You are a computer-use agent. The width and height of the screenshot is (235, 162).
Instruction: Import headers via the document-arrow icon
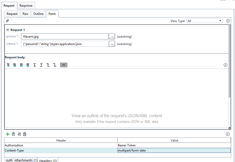[19, 134]
